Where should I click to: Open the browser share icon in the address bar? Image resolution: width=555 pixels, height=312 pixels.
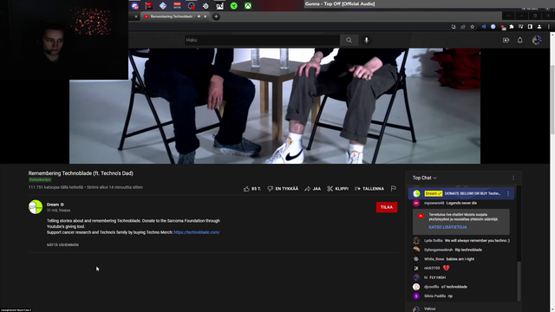[463, 27]
